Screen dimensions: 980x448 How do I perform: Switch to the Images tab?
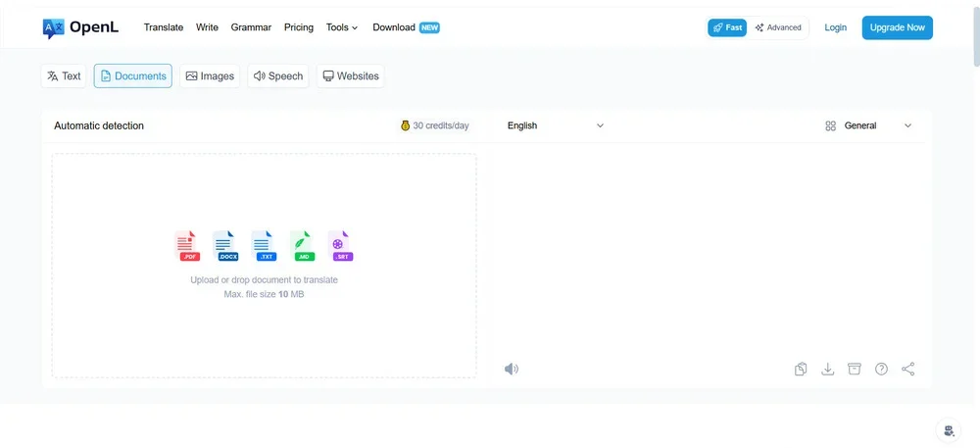pos(210,76)
